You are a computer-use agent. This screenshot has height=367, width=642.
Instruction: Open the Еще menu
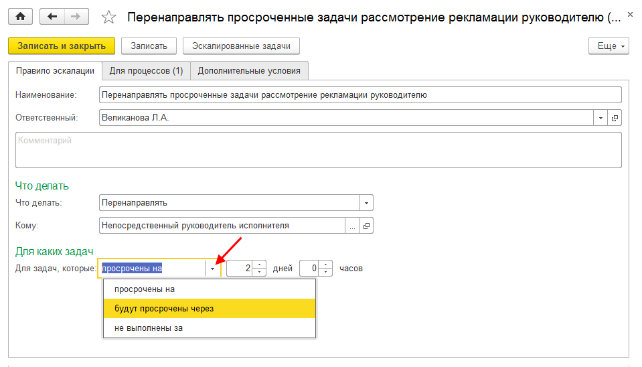(608, 46)
